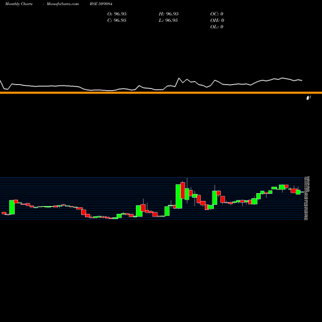Click the OL: 0 value
This screenshot has height=322, width=322.
pos(217,27)
